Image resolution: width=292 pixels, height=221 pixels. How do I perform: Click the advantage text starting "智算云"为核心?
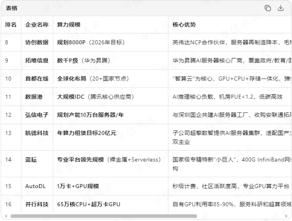[232, 79]
